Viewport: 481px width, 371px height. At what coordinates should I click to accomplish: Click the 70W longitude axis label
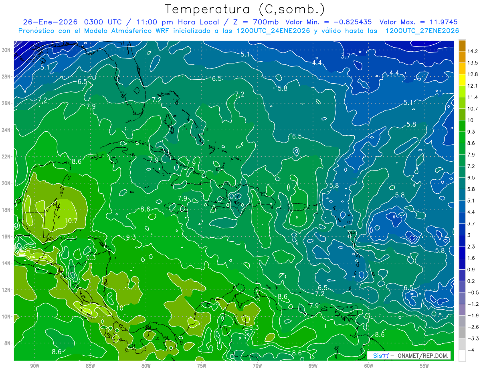[x=257, y=366]
